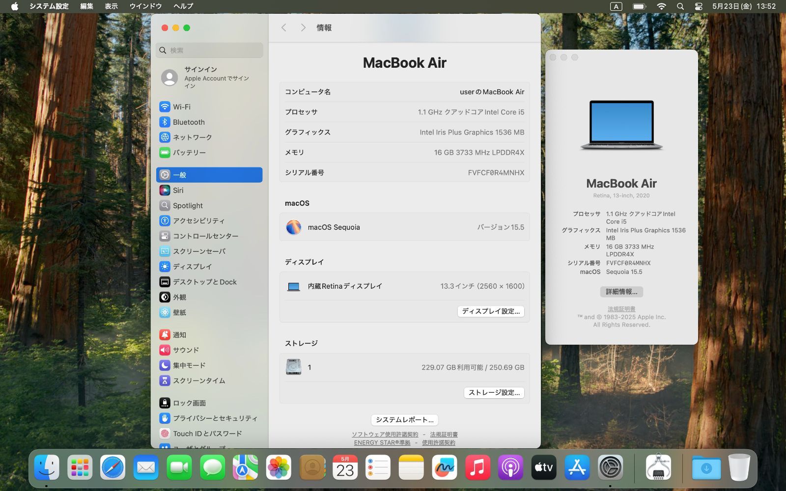Open System Information chip icon in Dock
786x491 pixels.
tap(658, 467)
